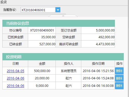
Task: Click the 空转金额 label cell
Action: tap(69, 37)
